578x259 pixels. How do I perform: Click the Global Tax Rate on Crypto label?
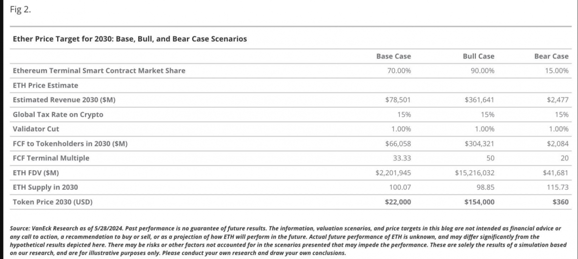click(x=58, y=115)
